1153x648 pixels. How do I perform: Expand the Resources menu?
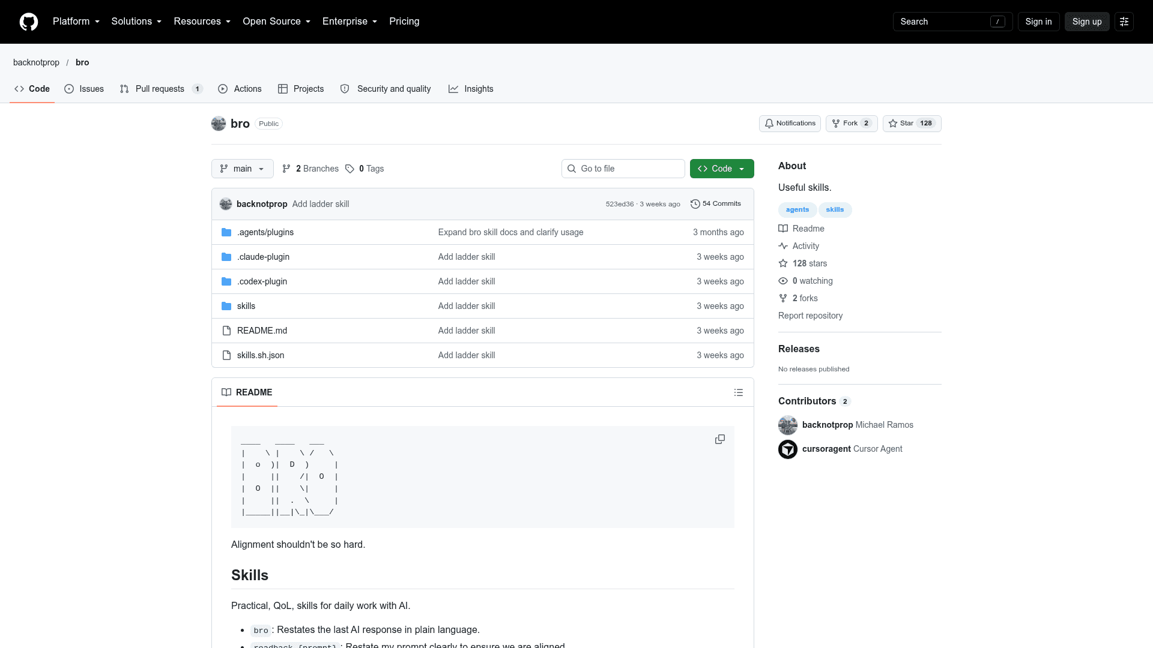[x=202, y=22]
